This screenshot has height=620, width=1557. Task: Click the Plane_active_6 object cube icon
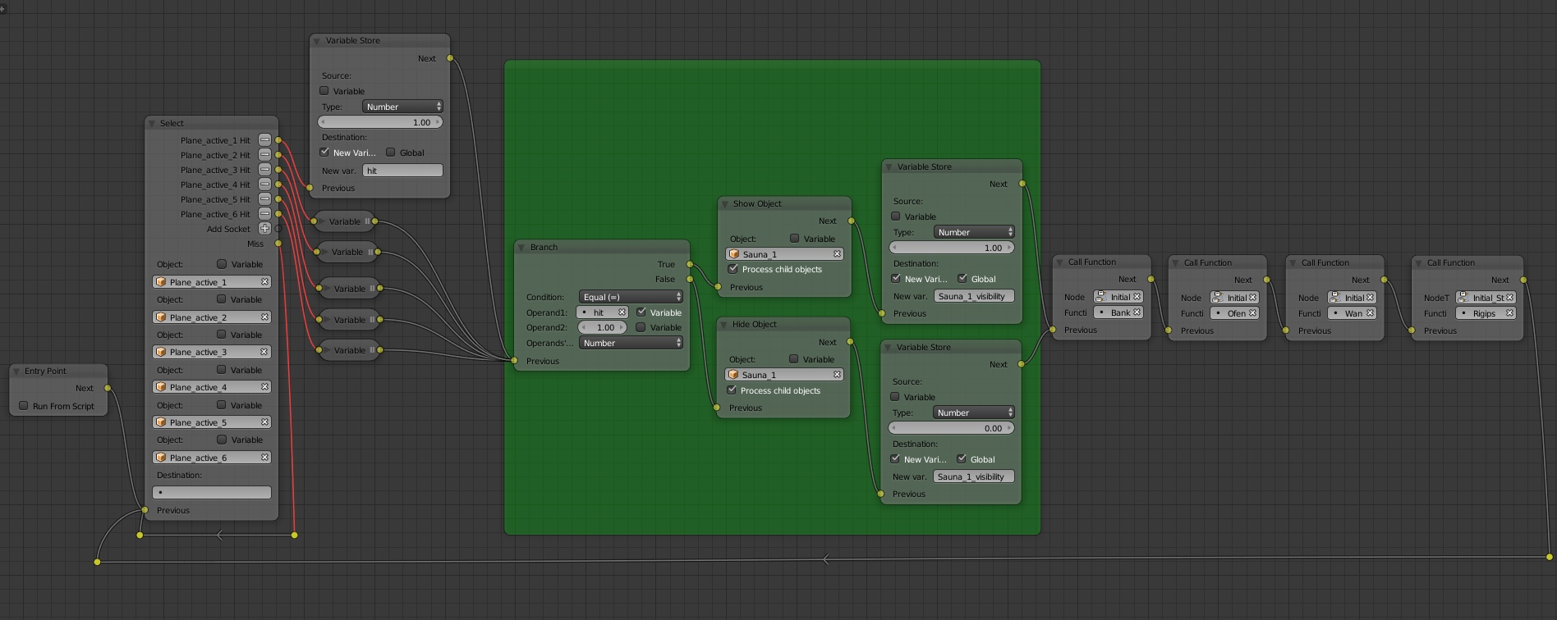pos(161,458)
